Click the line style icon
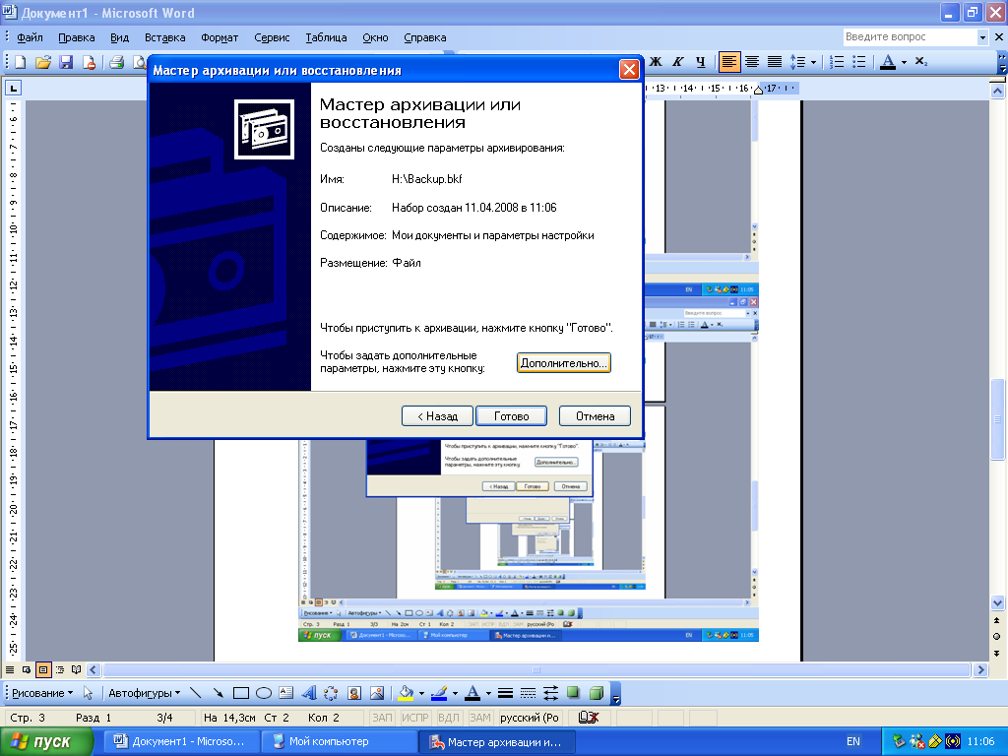Viewport: 1008px width, 756px height. 505,693
